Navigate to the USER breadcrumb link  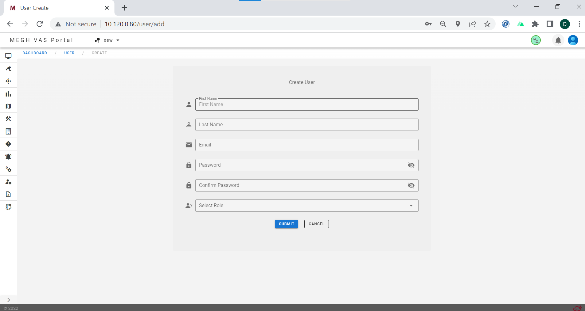[69, 53]
